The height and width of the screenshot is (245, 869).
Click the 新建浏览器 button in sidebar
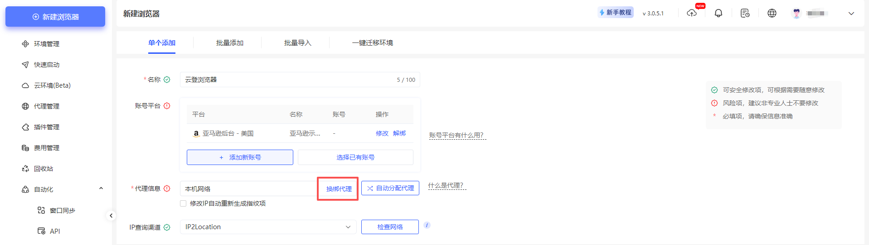point(55,17)
